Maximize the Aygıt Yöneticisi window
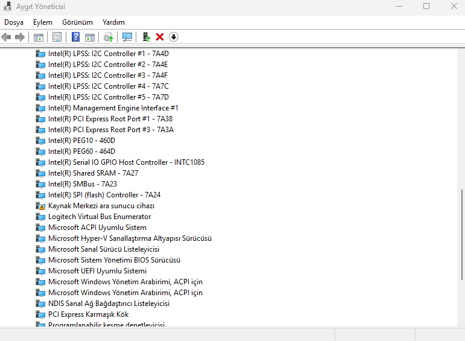This screenshot has height=341, width=465. click(x=426, y=6)
